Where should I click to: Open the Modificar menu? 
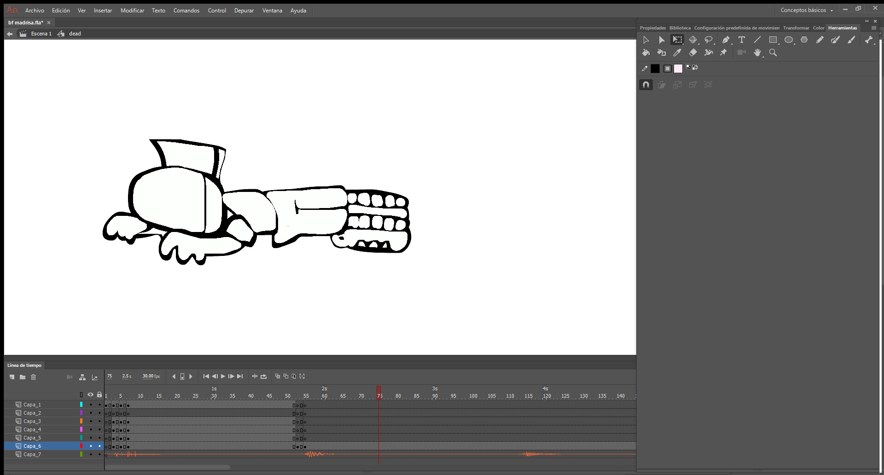tap(132, 10)
